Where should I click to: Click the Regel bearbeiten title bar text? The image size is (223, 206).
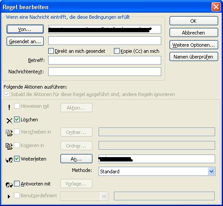[x=25, y=7]
